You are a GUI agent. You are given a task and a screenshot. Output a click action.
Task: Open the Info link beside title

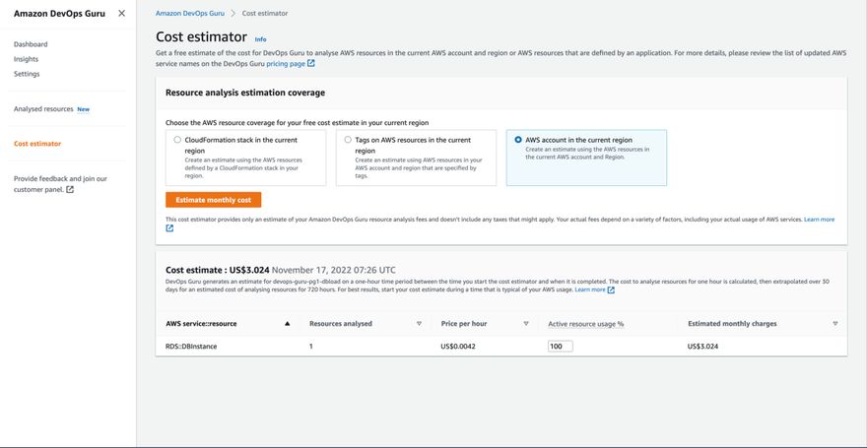260,39
